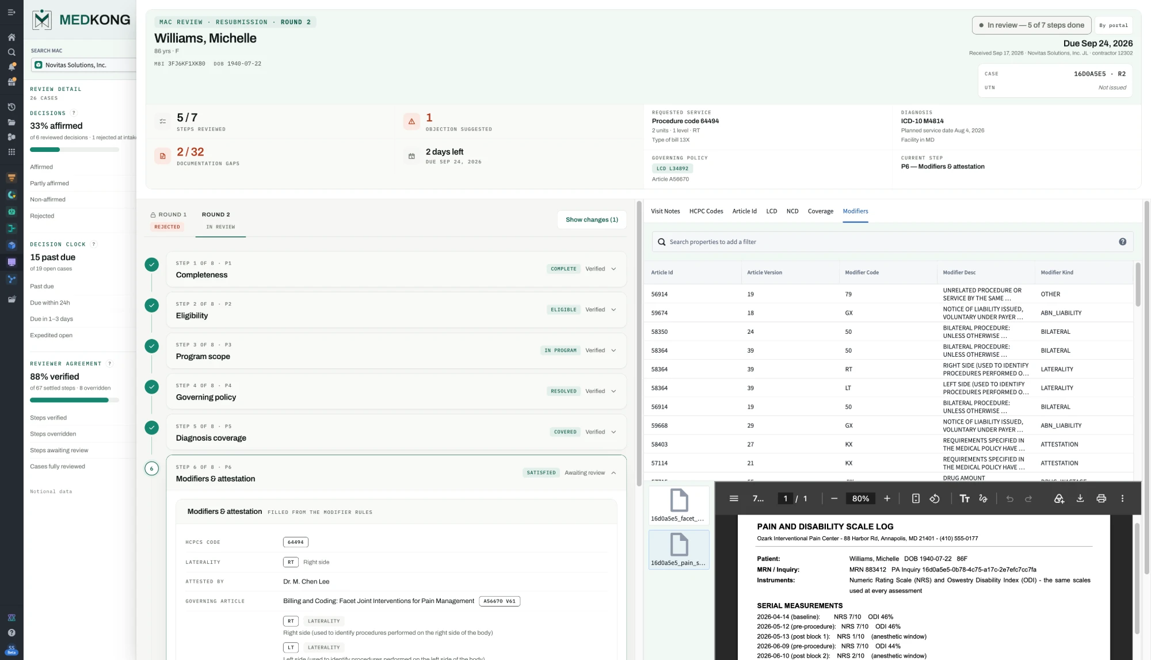
Task: Toggle Step 1 Completeness check circle
Action: 151,265
